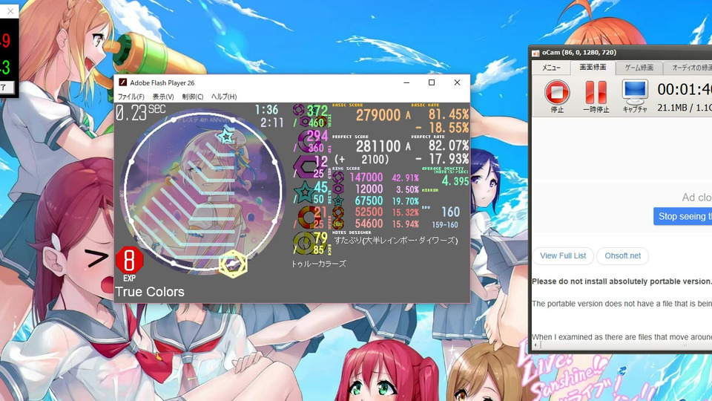Click the 160 BPM value
The height and width of the screenshot is (401, 712).
pyautogui.click(x=450, y=212)
